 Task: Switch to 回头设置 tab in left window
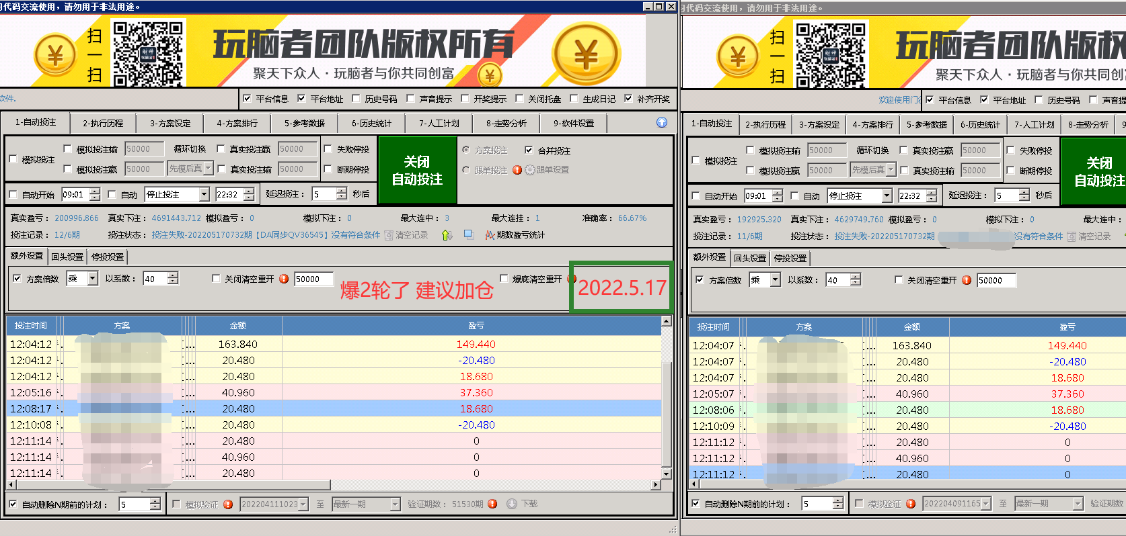tap(67, 257)
